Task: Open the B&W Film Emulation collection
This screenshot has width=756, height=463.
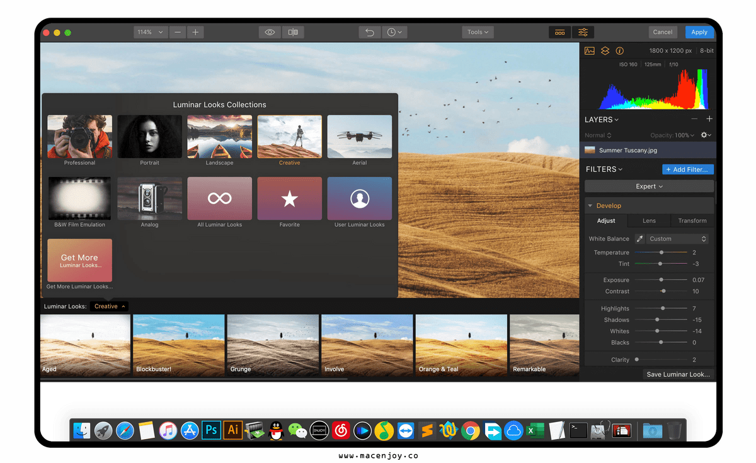Action: tap(79, 198)
